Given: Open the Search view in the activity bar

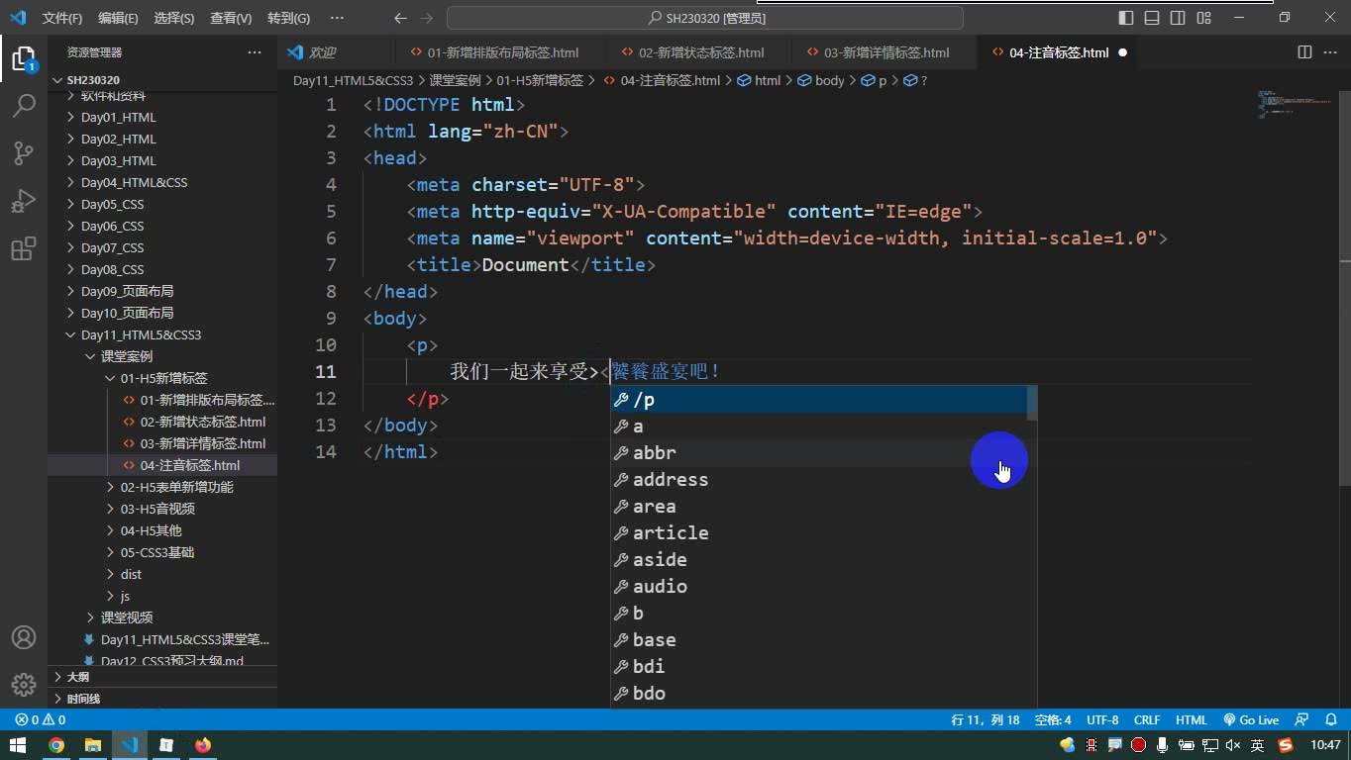Looking at the screenshot, I should (x=24, y=105).
